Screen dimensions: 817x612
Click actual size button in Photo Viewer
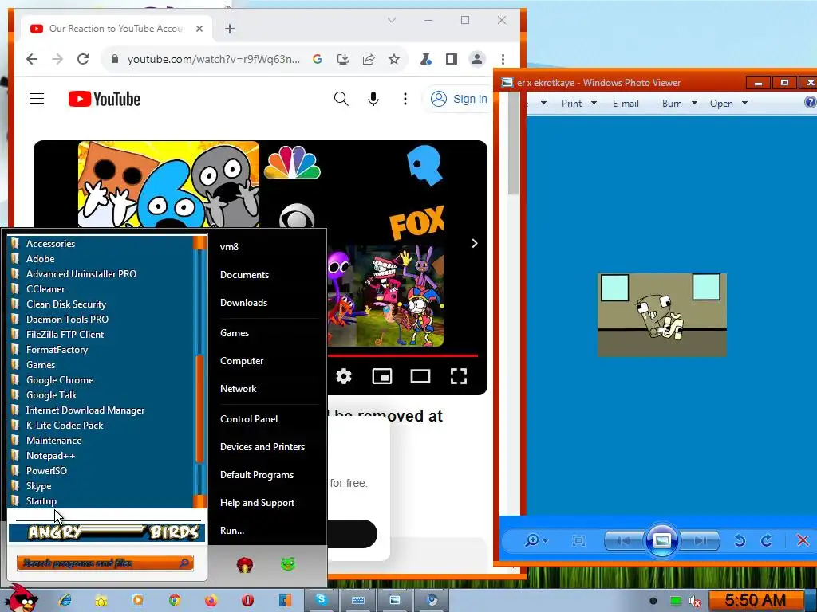tap(578, 541)
